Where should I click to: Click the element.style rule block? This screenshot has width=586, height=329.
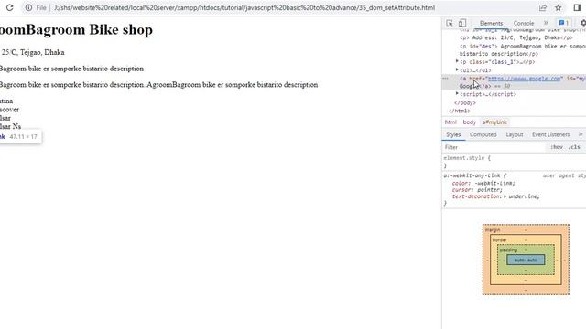click(x=514, y=162)
